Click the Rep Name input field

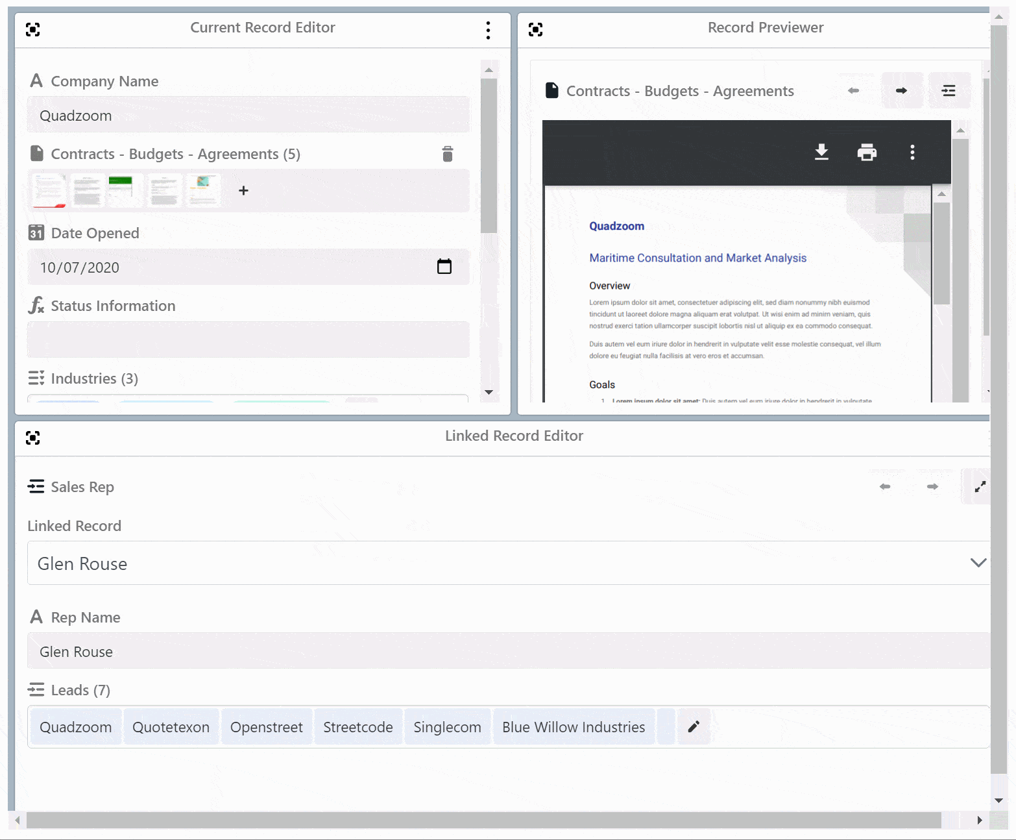coord(507,652)
